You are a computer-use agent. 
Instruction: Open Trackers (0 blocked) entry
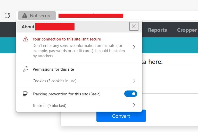click(49, 105)
